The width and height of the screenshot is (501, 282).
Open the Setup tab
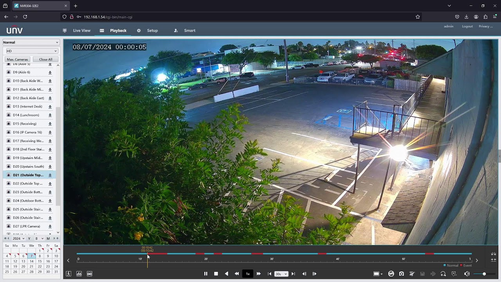coord(152,31)
